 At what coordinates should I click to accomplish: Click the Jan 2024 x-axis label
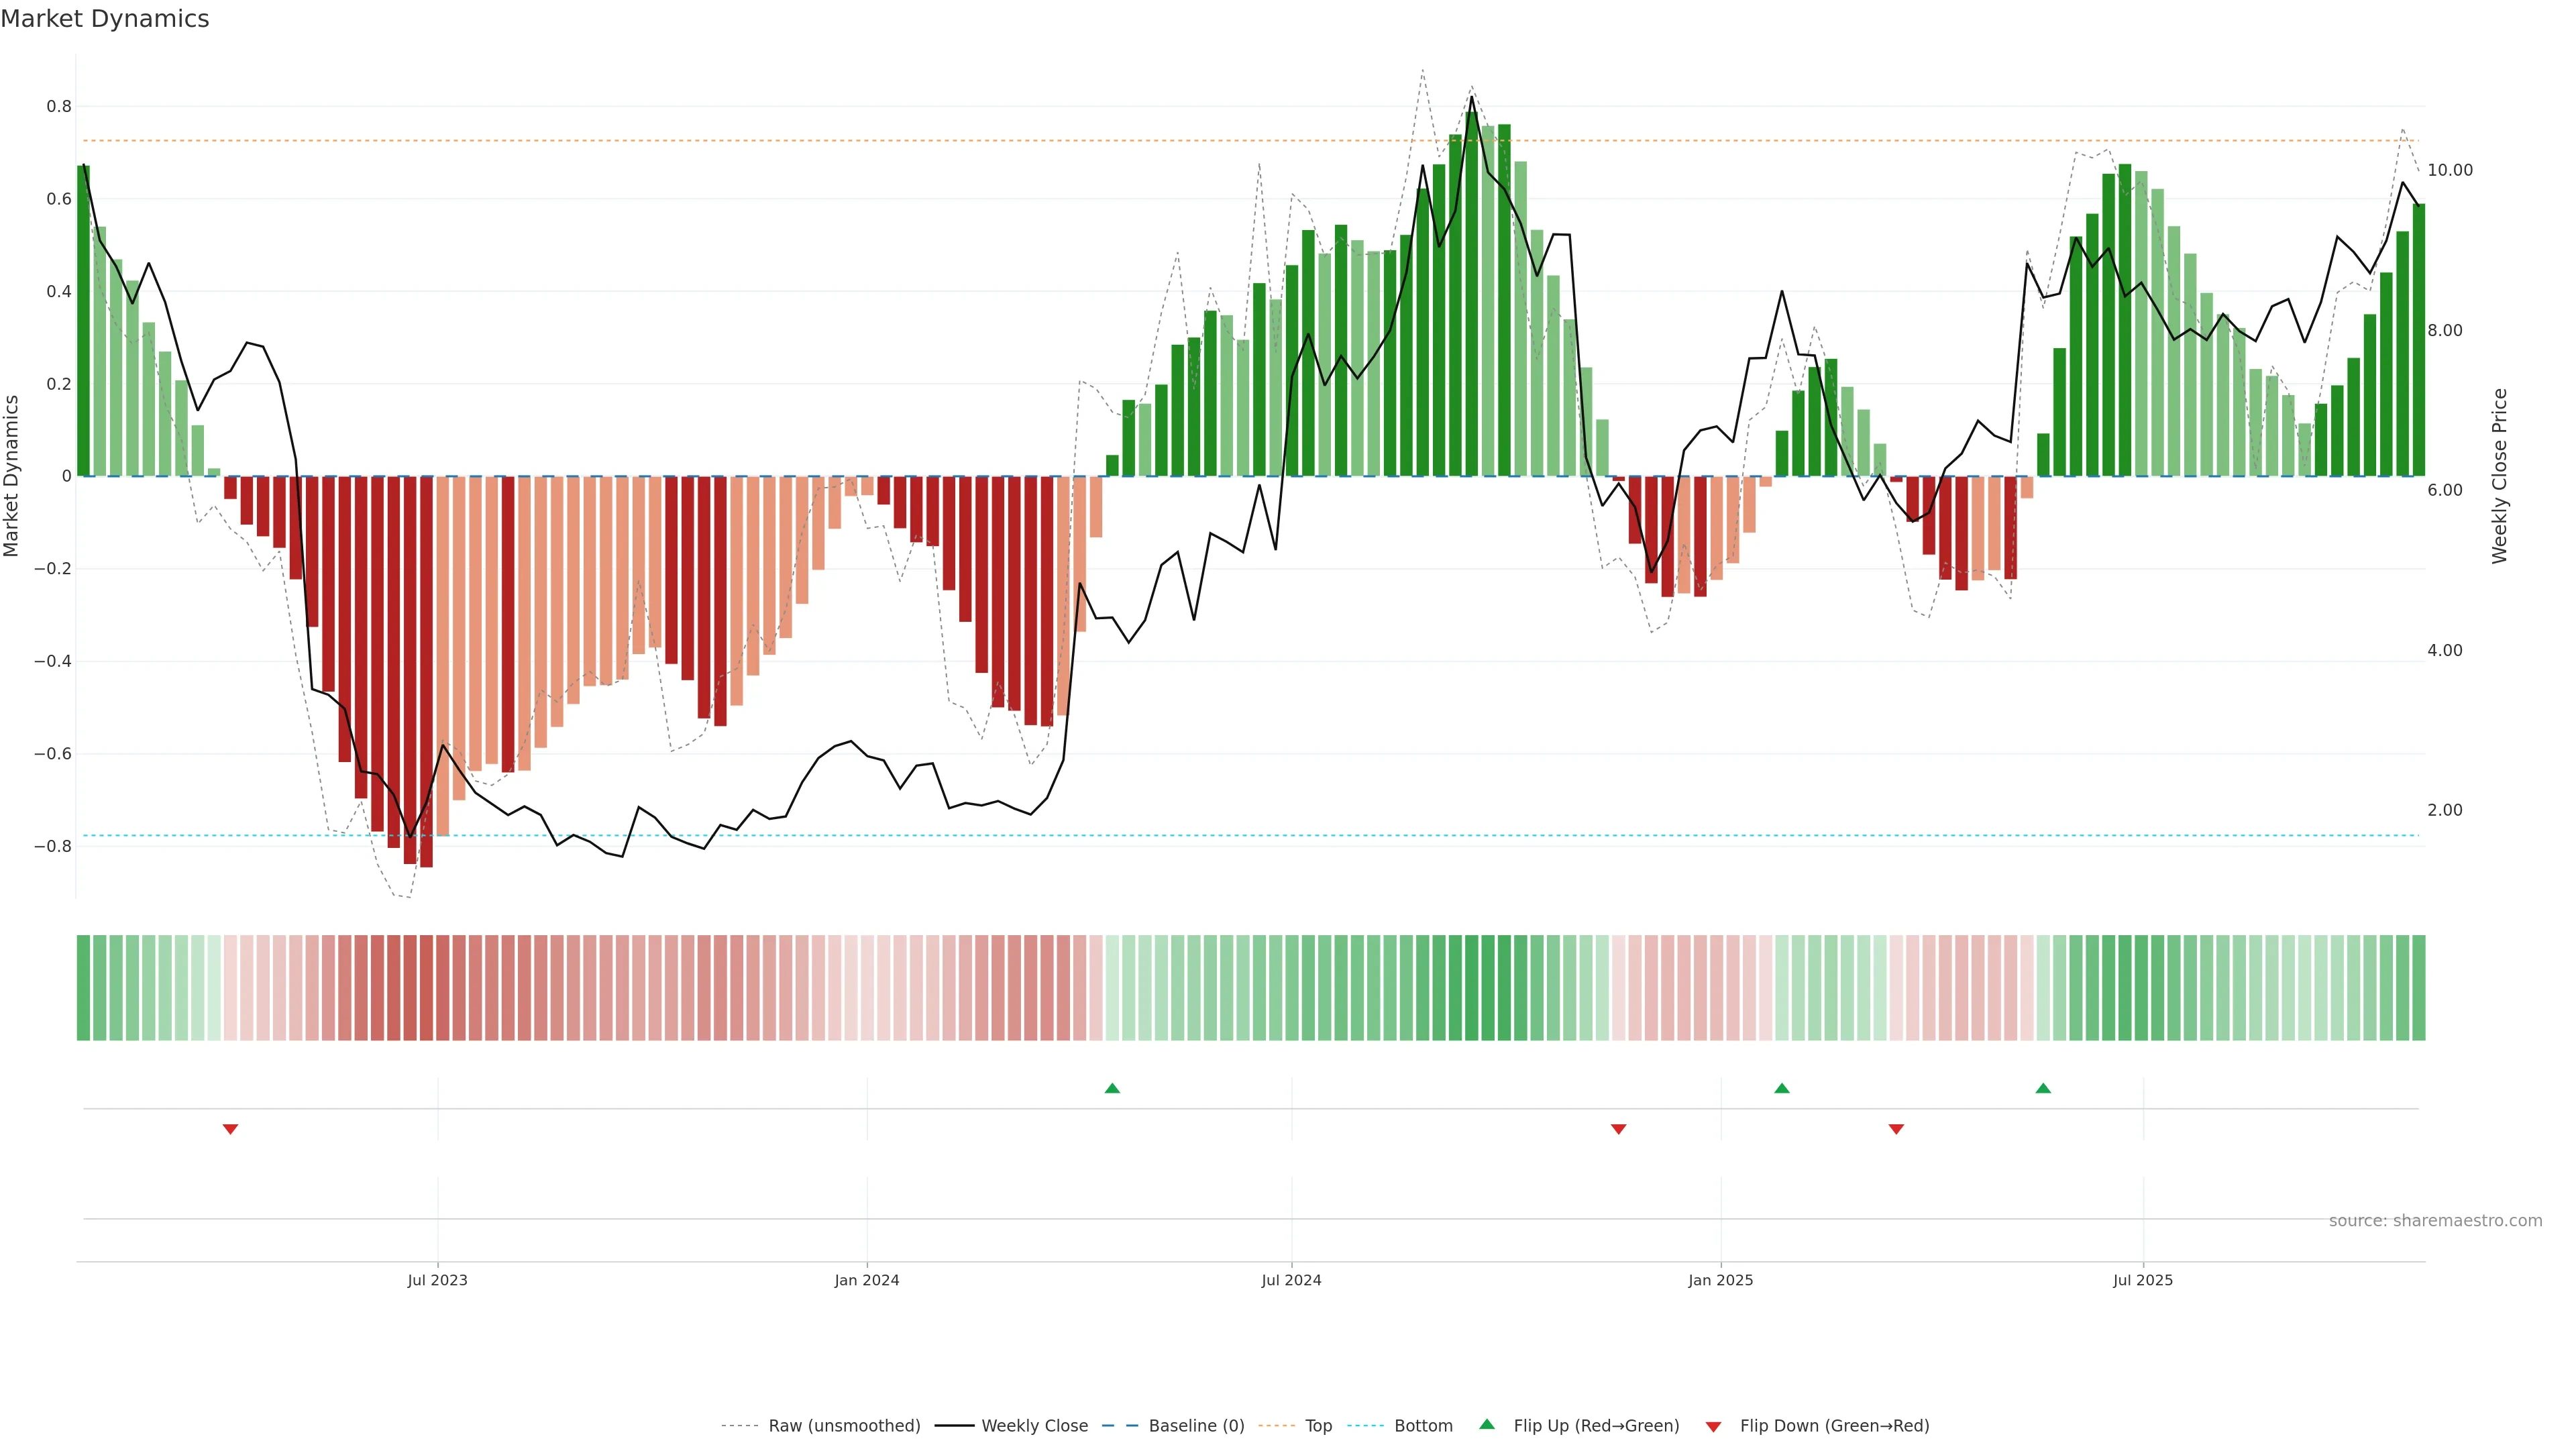[867, 1280]
